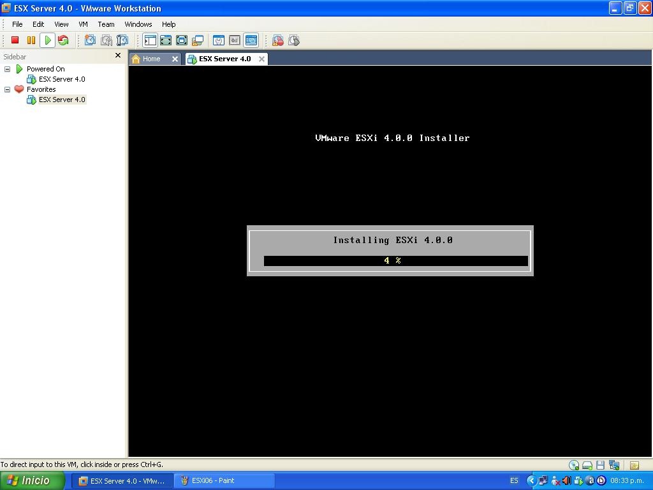Click ESX Server 4.0 - VMware taskbar button
The image size is (653, 490).
(122, 481)
